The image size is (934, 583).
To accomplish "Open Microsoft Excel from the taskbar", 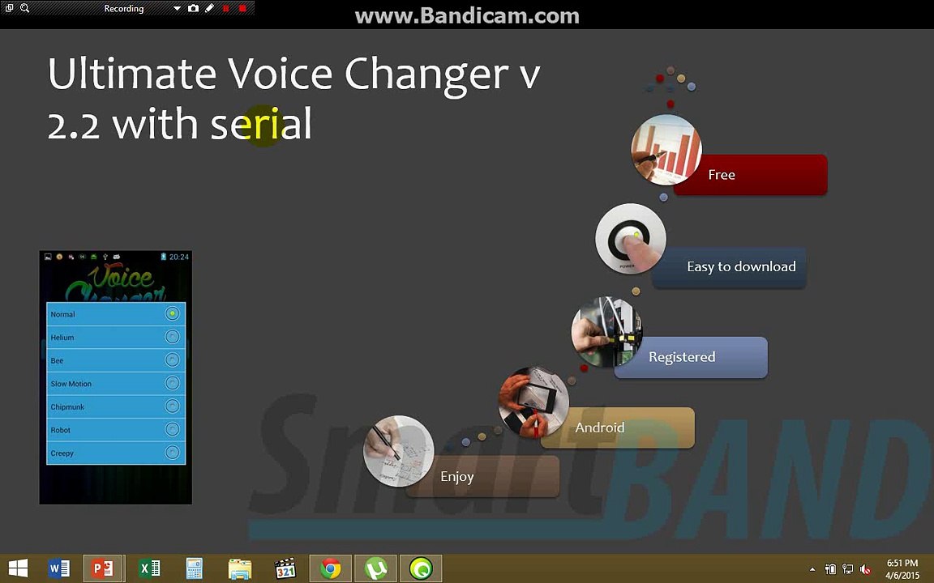I will point(149,568).
